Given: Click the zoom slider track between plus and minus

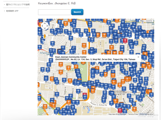Looking at the screenshot, I should tap(45, 58).
